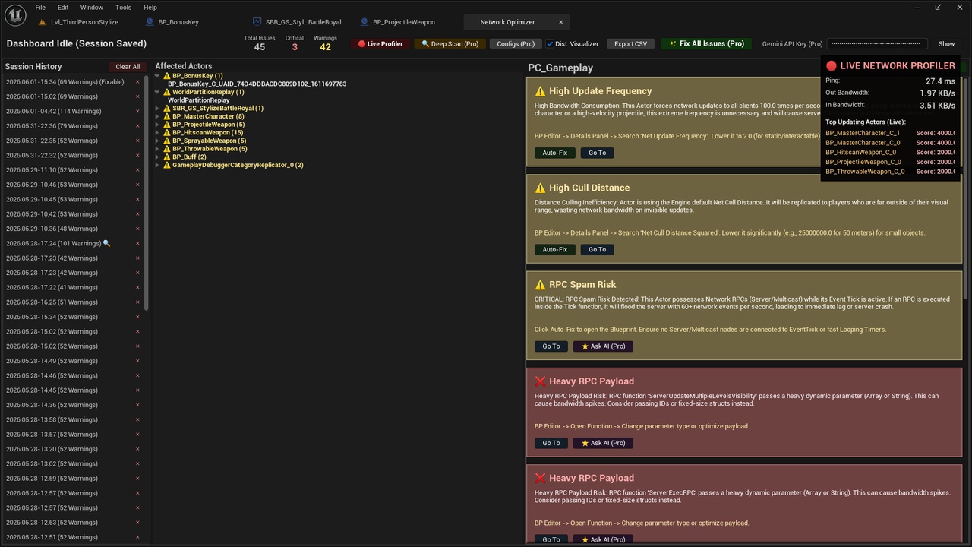Remove the 2026.06.01-04.42 session entry
The image size is (972, 547).
137,111
